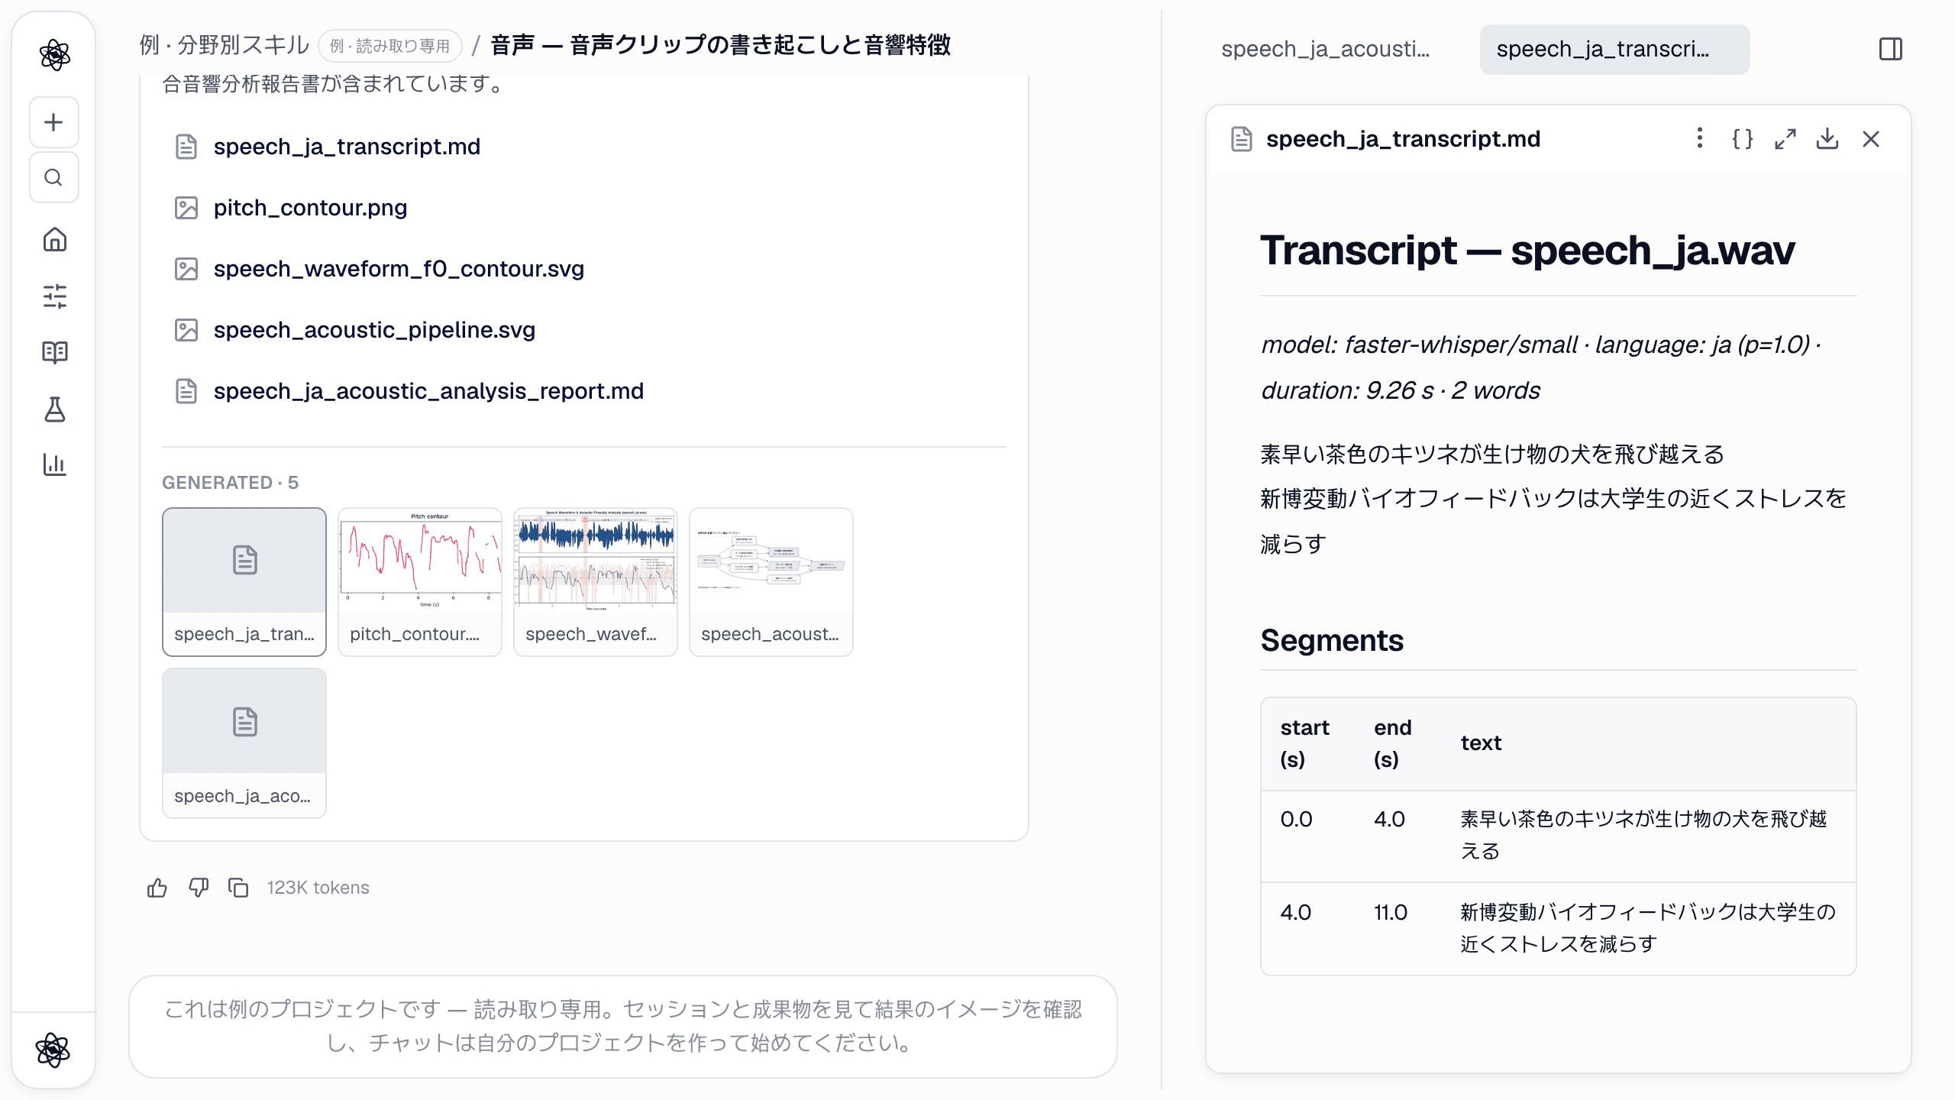
Task: Give a thumbs down to the response
Action: coord(199,888)
